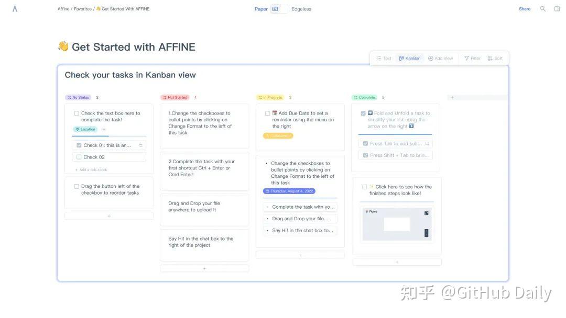Open the Get Started With AFFINE breadcrumb
Image resolution: width=566 pixels, height=318 pixels.
pos(123,9)
